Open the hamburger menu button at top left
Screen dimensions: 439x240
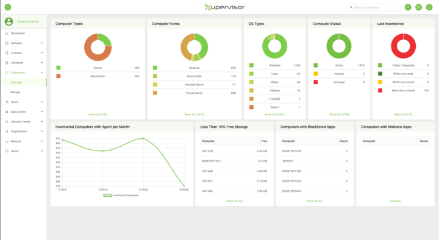tap(8, 7)
